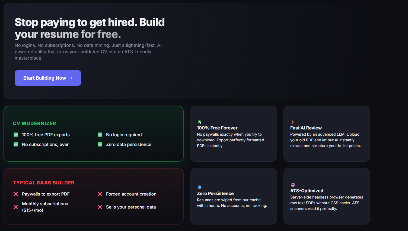The height and width of the screenshot is (231, 408).
Task: Click the shield icon above Zero Persistence
Action: [x=199, y=187]
